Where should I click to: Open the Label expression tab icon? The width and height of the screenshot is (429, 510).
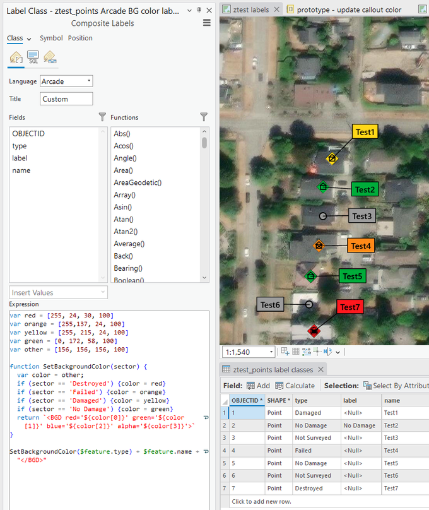[x=16, y=57]
